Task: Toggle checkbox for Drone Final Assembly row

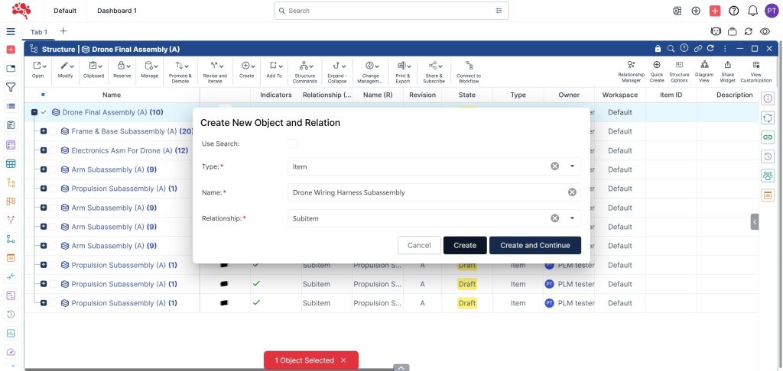Action: click(44, 113)
